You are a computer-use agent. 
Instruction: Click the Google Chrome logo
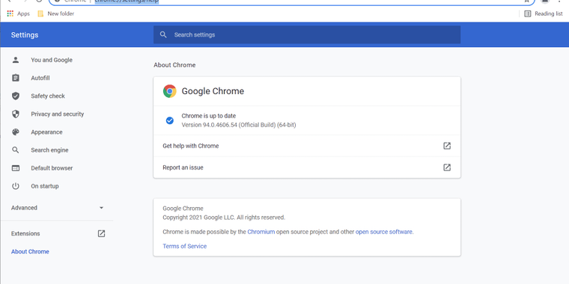169,91
